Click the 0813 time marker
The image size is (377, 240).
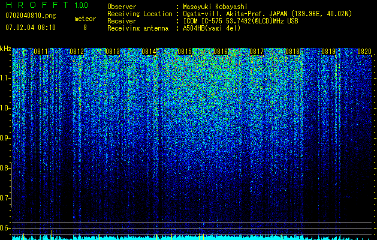point(113,52)
